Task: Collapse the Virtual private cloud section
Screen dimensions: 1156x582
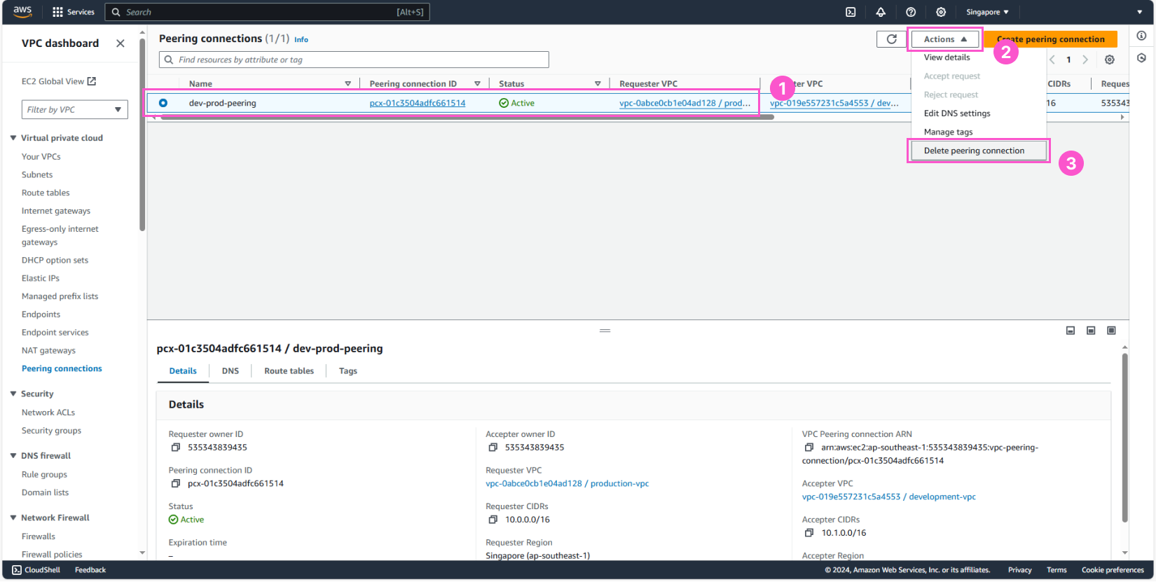Action: (13, 138)
